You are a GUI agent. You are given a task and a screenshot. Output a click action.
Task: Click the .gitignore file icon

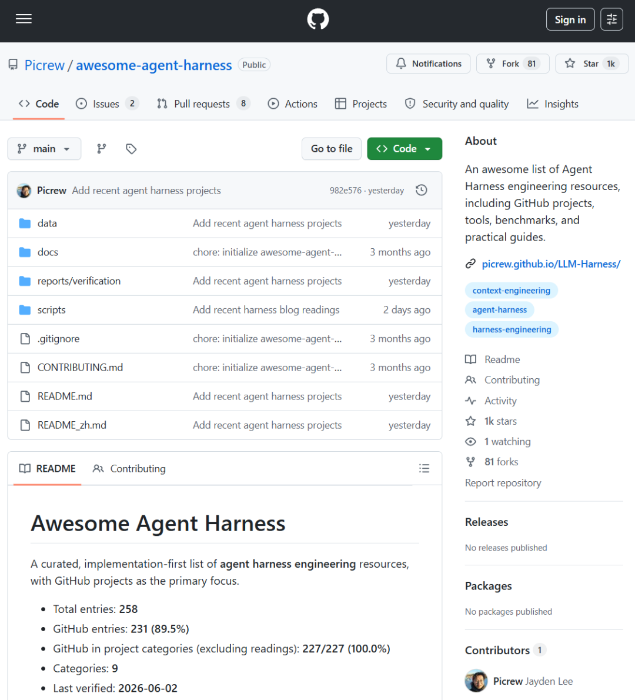[25, 339]
